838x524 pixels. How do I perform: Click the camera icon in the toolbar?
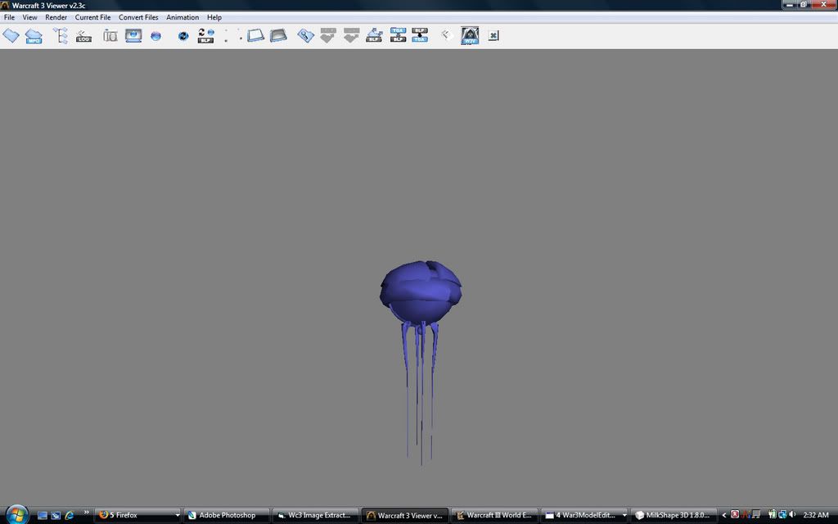pyautogui.click(x=110, y=36)
